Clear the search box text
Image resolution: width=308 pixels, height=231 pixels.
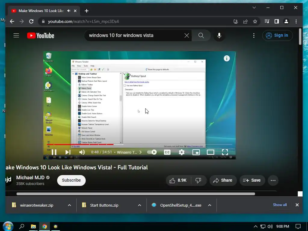(x=186, y=35)
